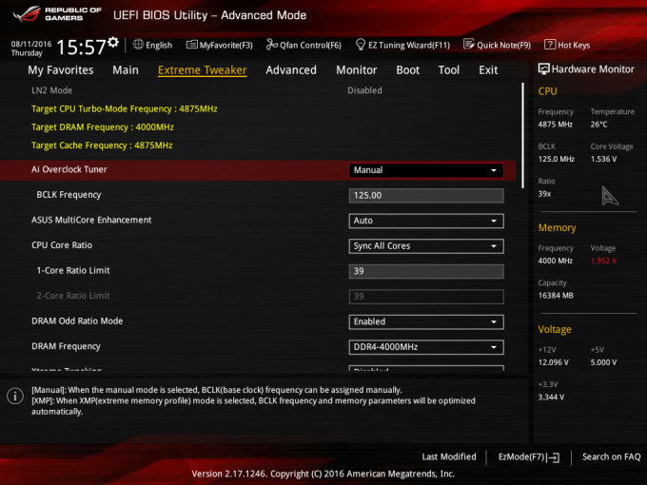Click Memory Voltage 1.952 V value
The height and width of the screenshot is (485, 647).
[603, 261]
